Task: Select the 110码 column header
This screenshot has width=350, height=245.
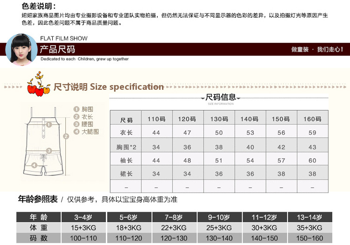Action: coord(157,117)
